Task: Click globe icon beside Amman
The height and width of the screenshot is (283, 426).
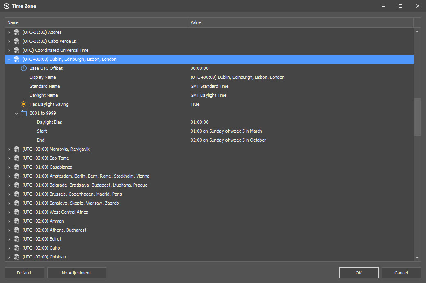Action: 16,221
